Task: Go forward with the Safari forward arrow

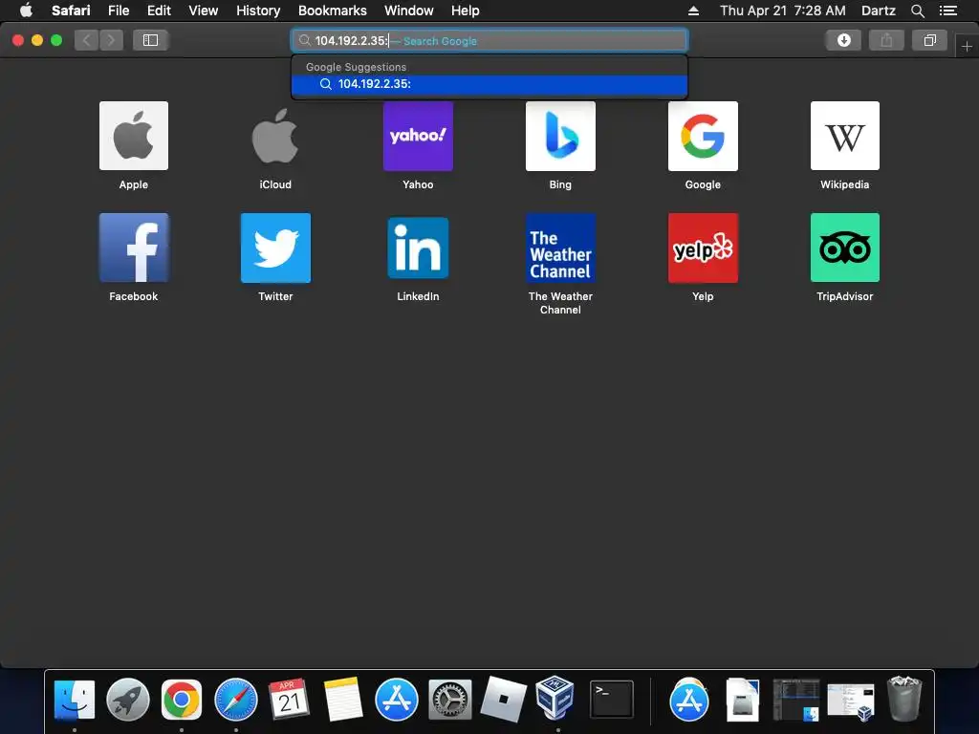Action: coord(111,40)
